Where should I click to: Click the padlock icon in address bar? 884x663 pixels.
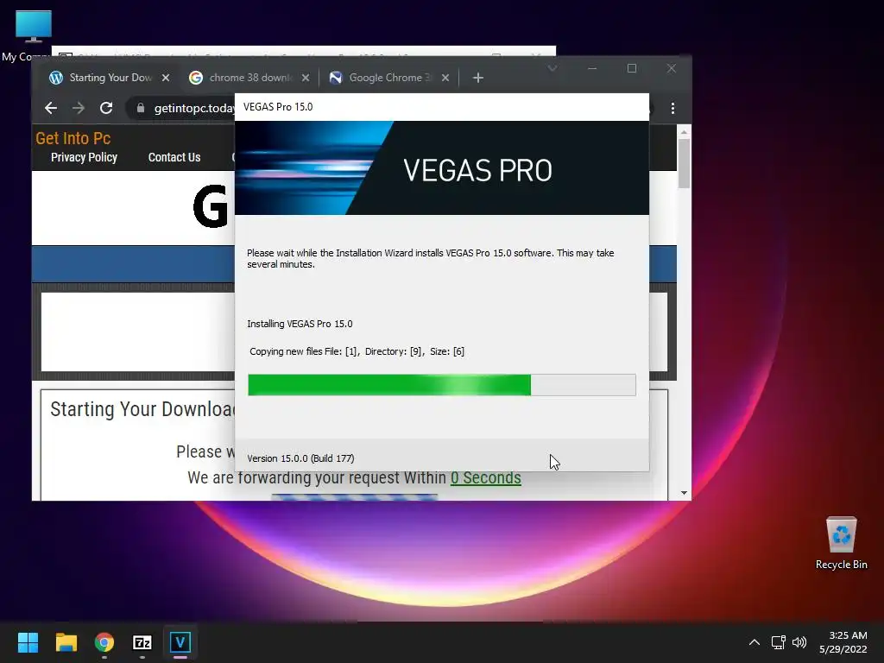tap(141, 108)
